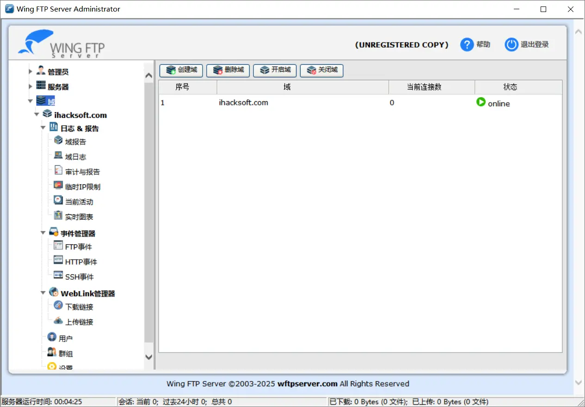Viewport: 585px width, 407px height.
Task: Click the HTTP事件 icon
Action: pyautogui.click(x=58, y=261)
